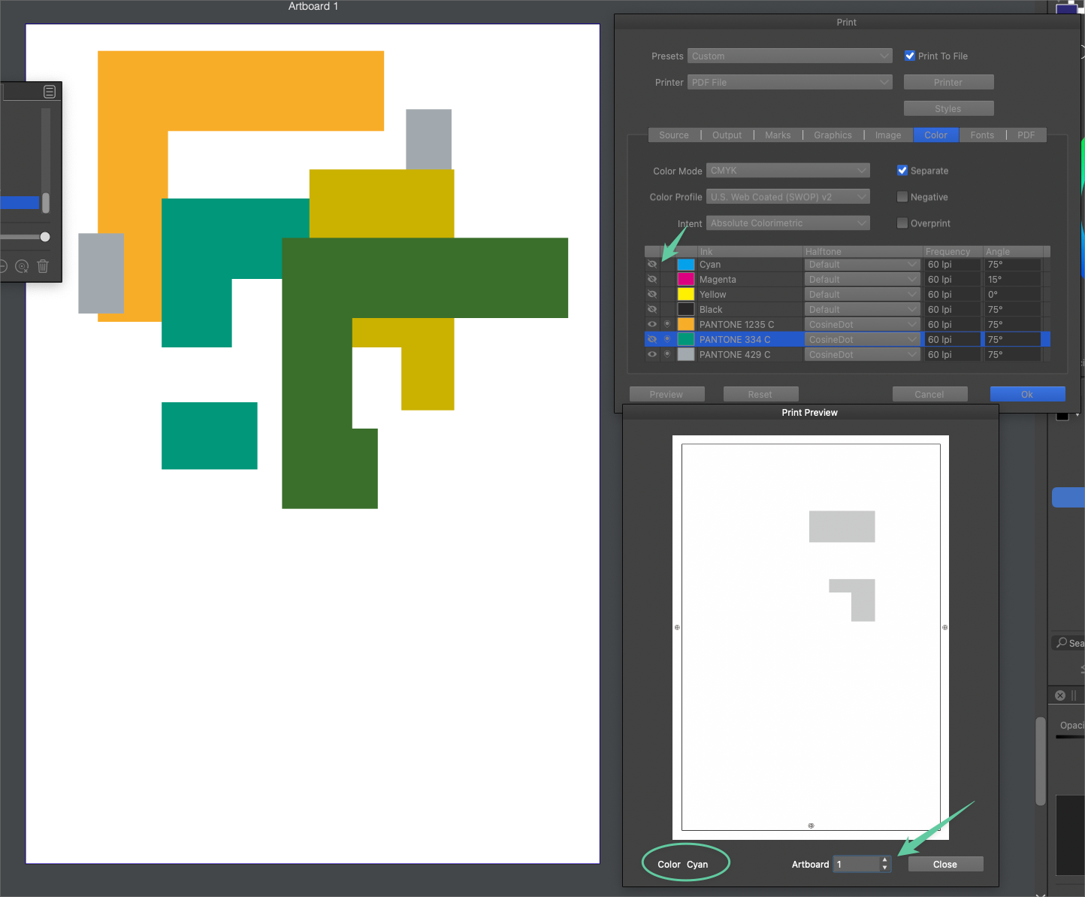The height and width of the screenshot is (897, 1085).
Task: Click the circled-target icon beside the trash
Action: tap(22, 266)
